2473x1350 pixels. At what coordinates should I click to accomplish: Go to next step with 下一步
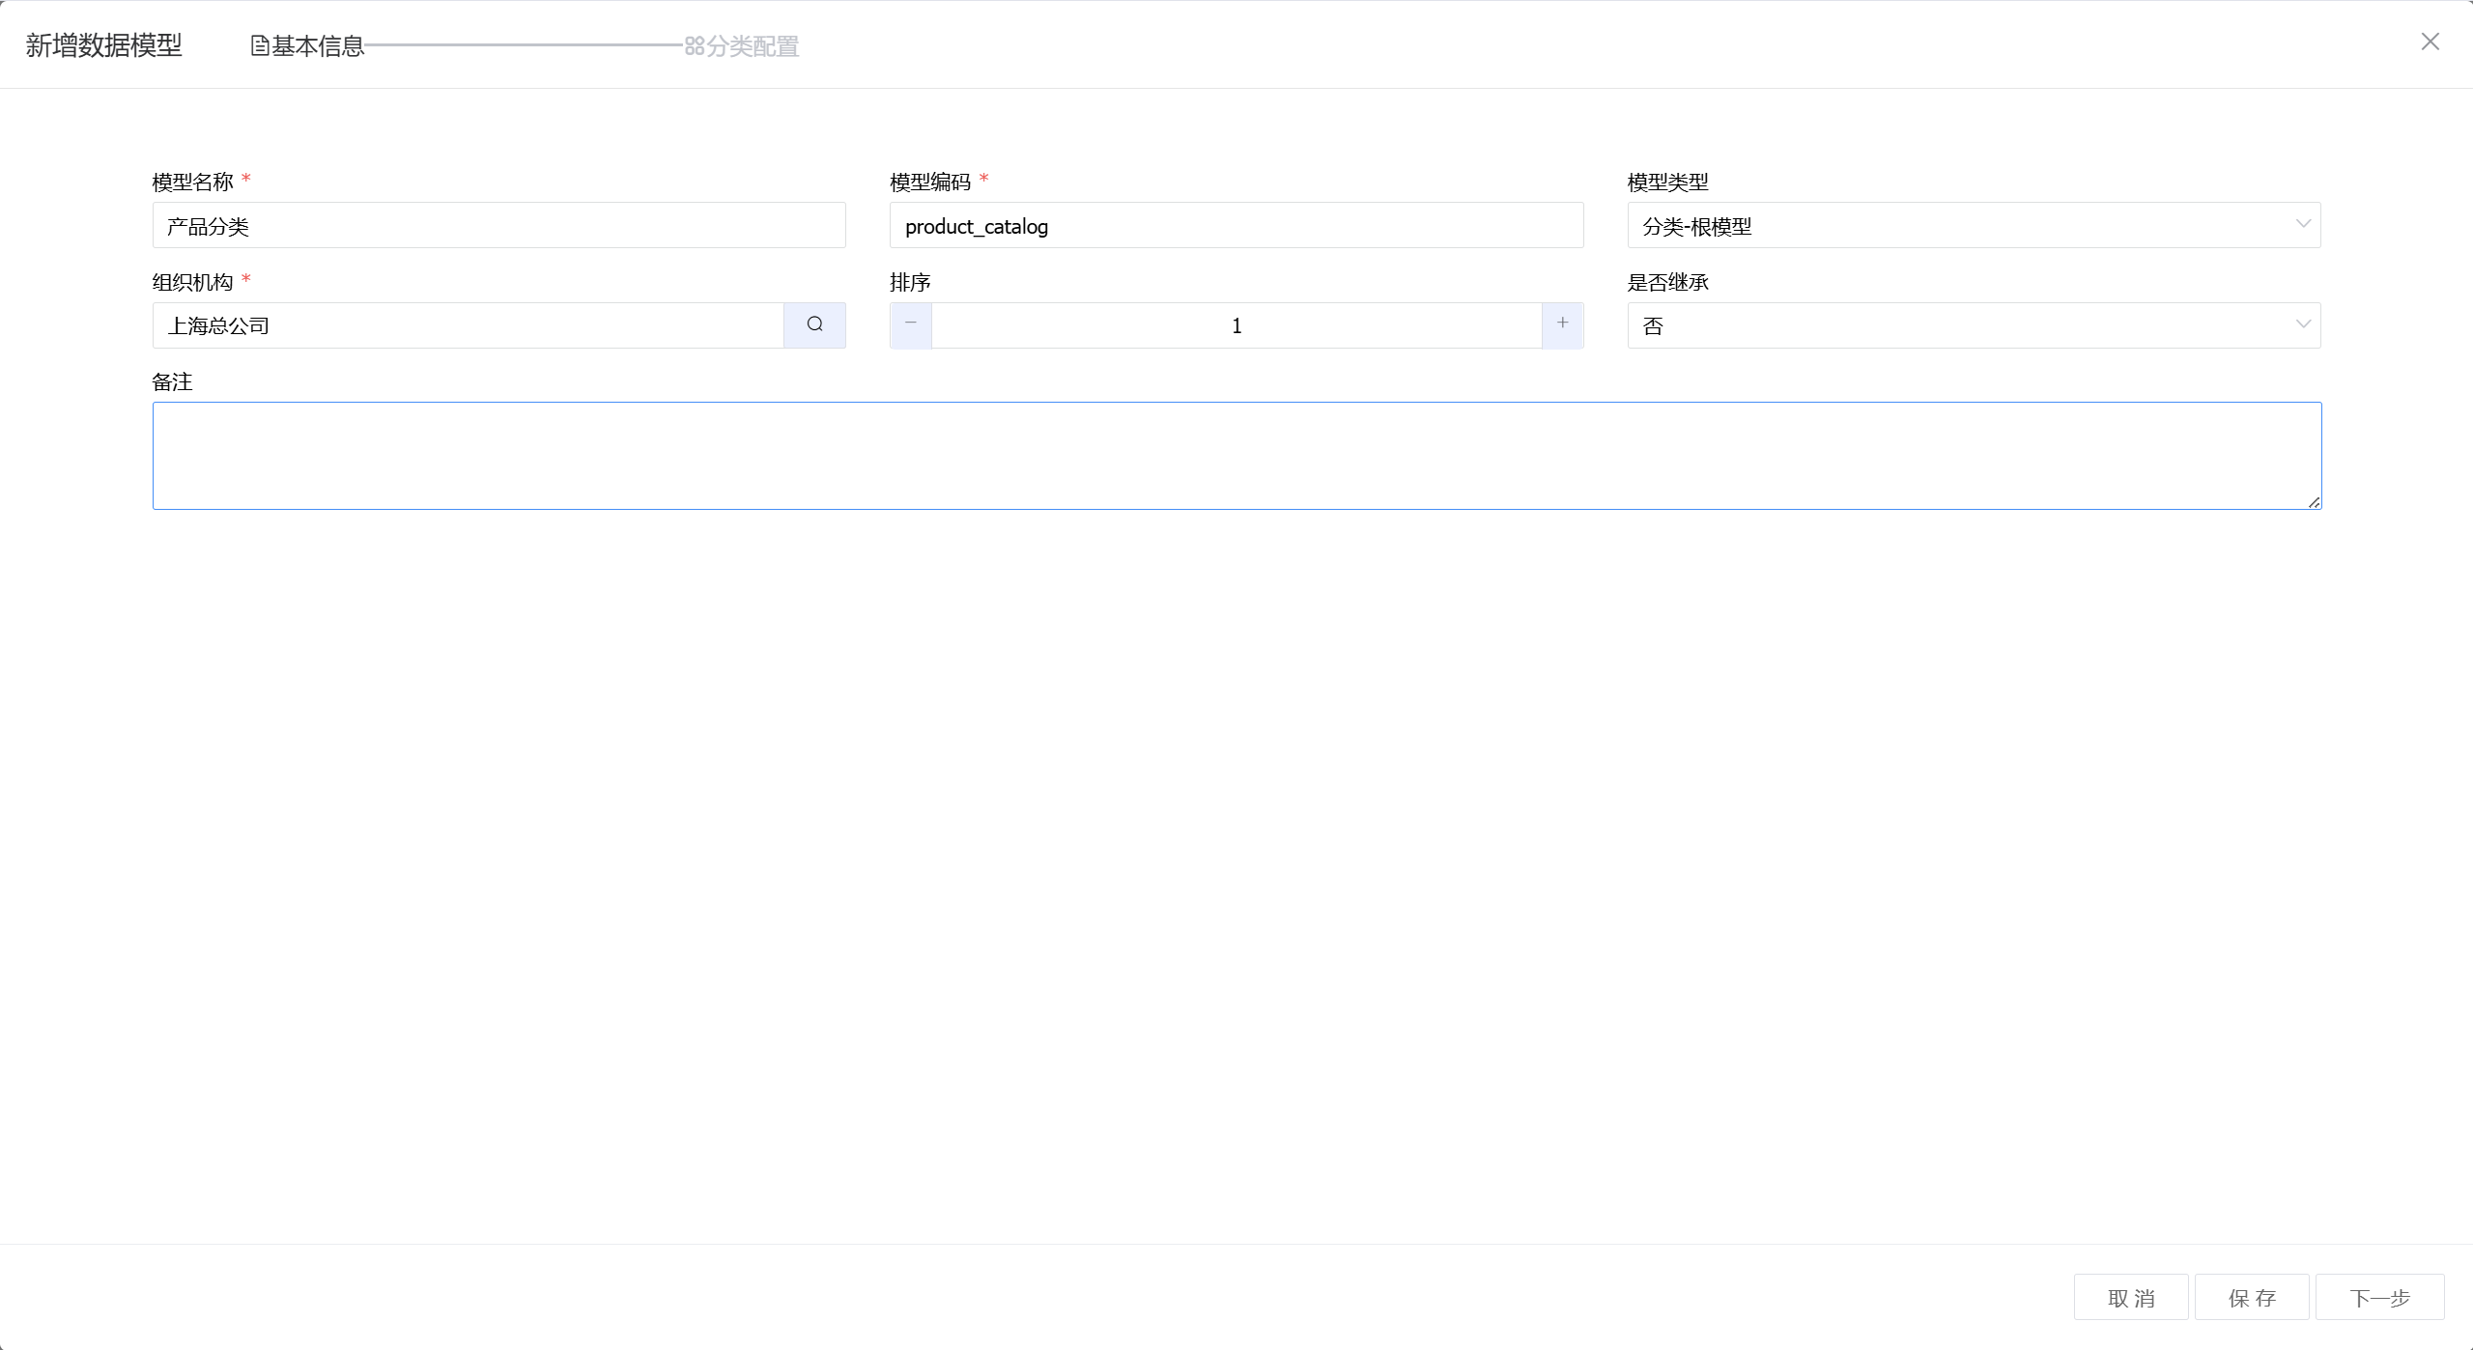pyautogui.click(x=2379, y=1297)
